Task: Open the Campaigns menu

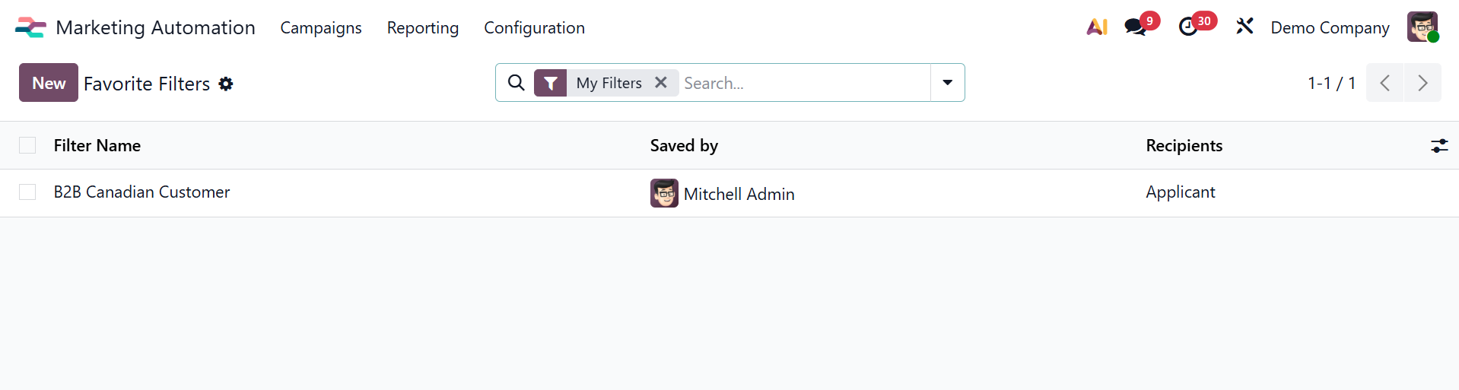Action: click(x=321, y=27)
